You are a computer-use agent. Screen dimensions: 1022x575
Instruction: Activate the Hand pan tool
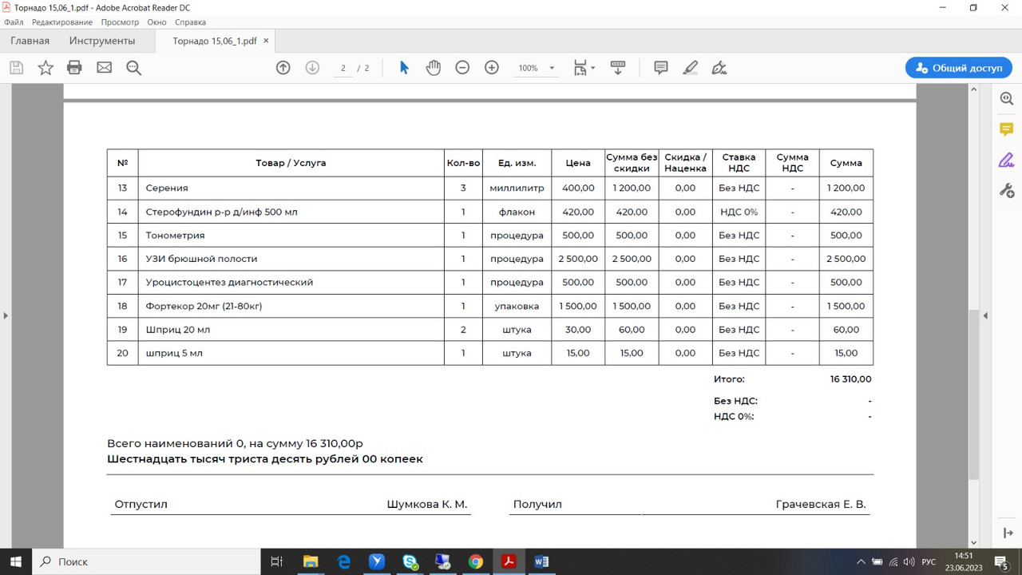click(x=433, y=68)
